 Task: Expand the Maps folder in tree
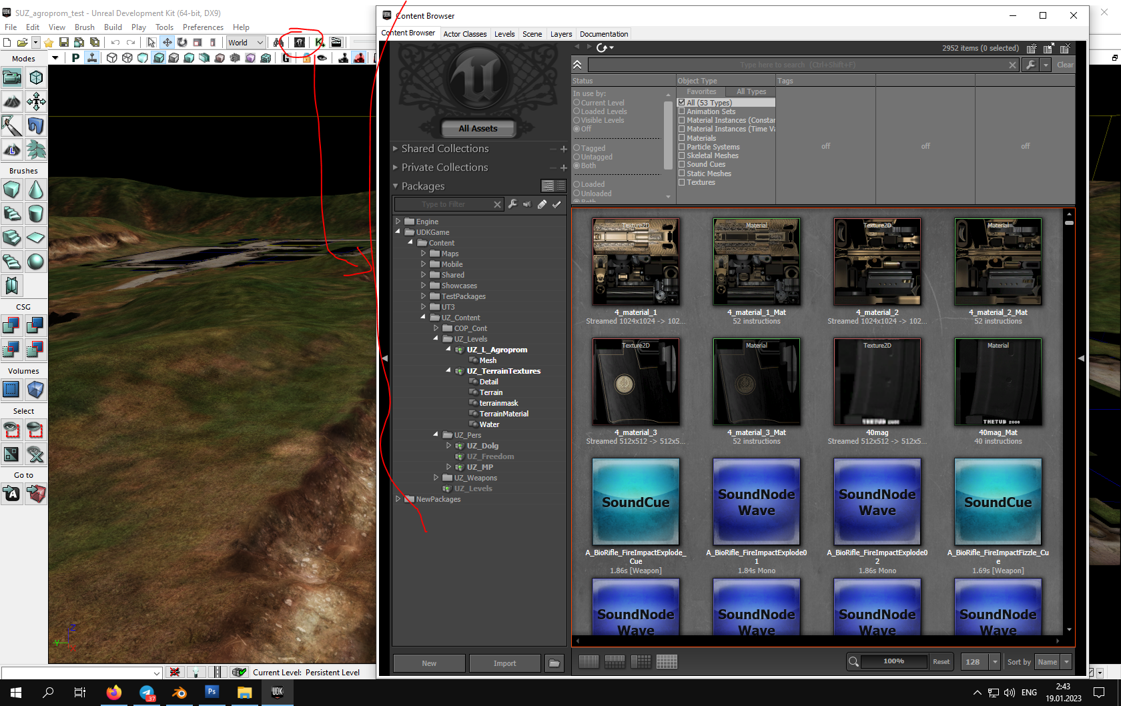[x=423, y=254]
